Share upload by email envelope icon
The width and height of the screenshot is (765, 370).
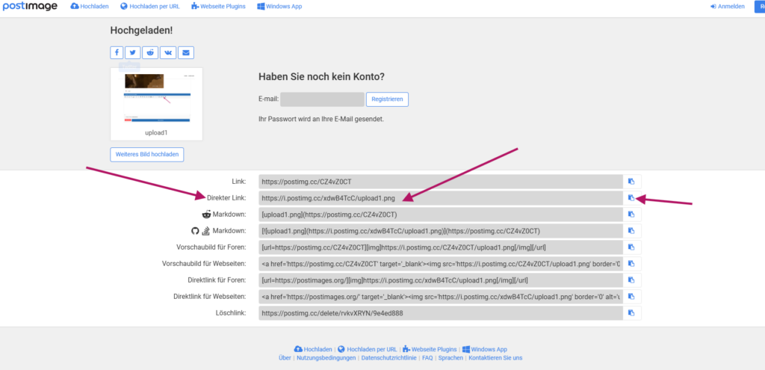pyautogui.click(x=186, y=52)
